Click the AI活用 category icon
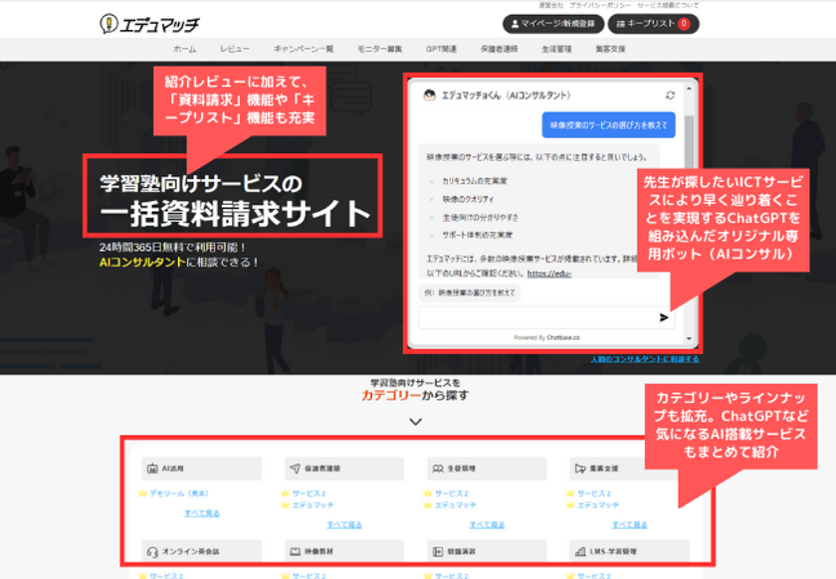The width and height of the screenshot is (836, 579). click(152, 469)
